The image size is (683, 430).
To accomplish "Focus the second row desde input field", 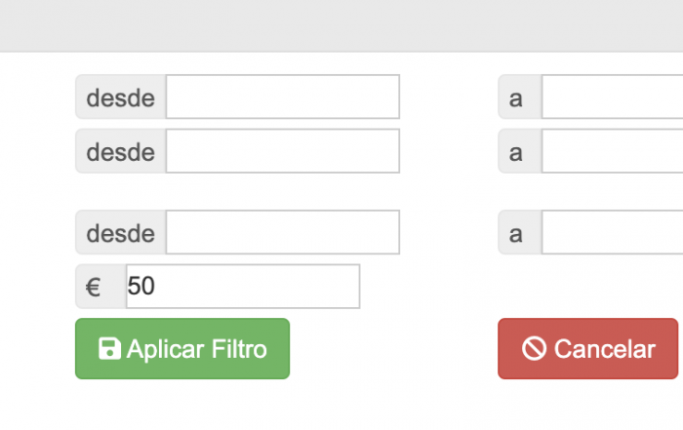I will click(x=283, y=151).
